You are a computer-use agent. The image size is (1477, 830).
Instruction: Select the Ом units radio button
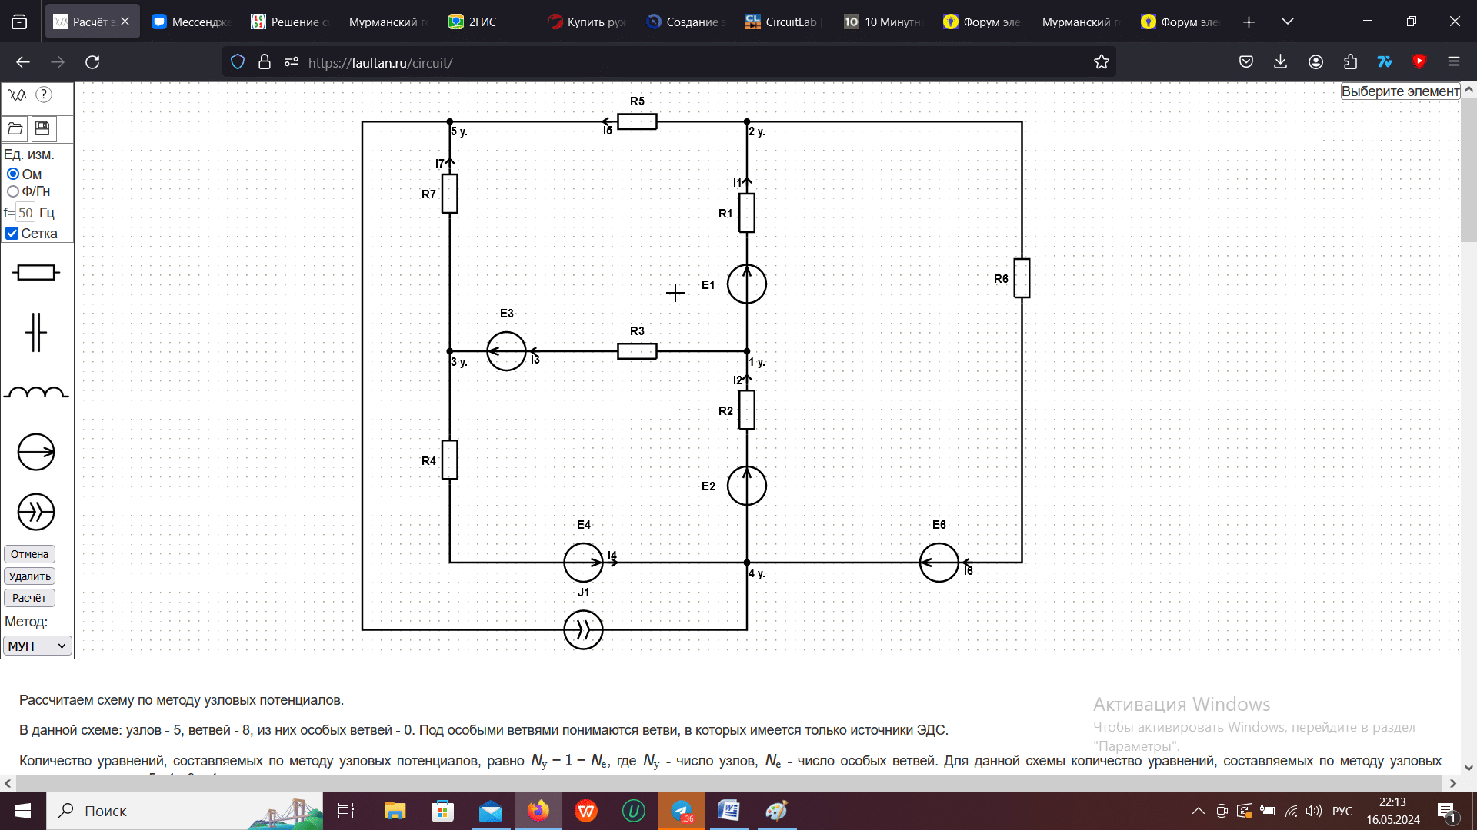13,174
